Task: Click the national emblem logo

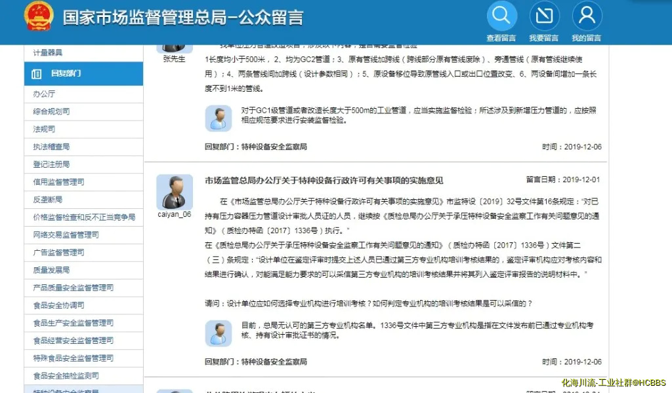Action: [x=39, y=16]
